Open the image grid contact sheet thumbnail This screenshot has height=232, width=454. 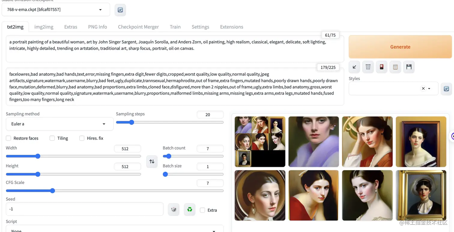(x=260, y=142)
